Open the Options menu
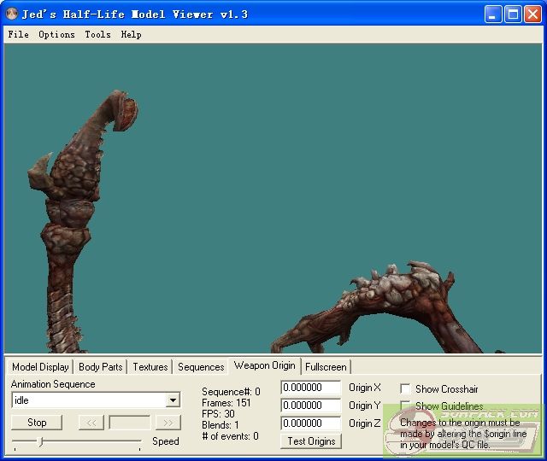Screen dimensions: 547x461 tap(56, 34)
